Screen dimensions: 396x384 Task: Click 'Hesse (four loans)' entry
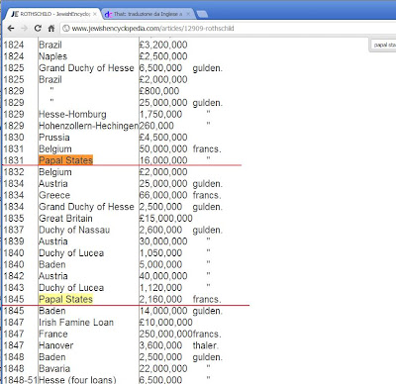77,380
